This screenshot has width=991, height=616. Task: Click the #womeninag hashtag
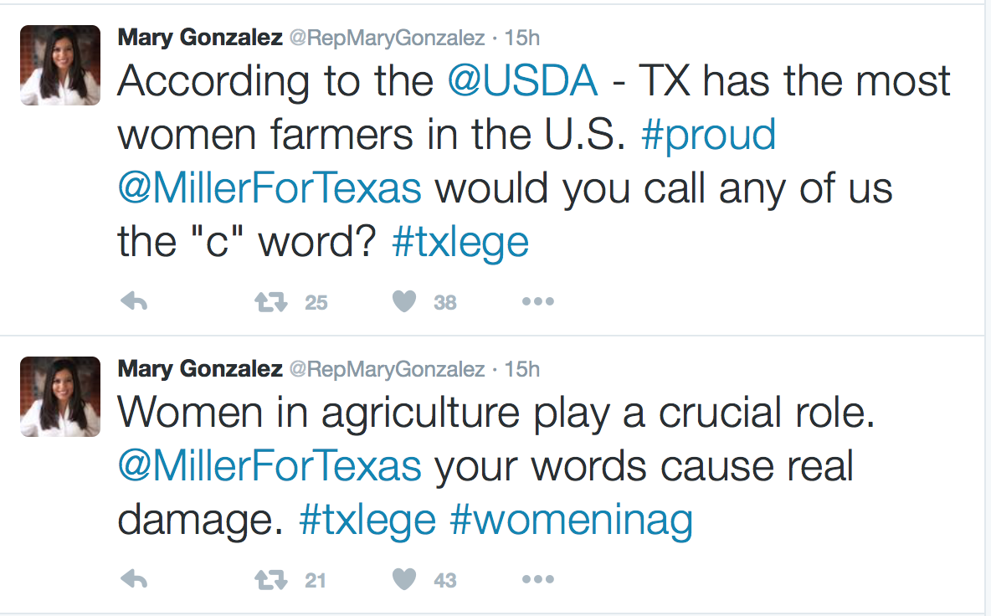click(572, 521)
